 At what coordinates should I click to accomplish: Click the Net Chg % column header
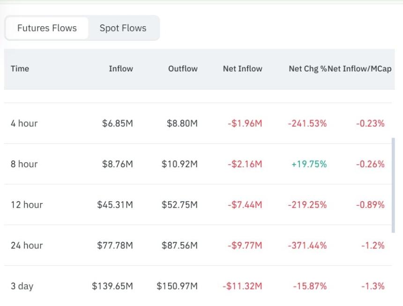click(x=308, y=68)
